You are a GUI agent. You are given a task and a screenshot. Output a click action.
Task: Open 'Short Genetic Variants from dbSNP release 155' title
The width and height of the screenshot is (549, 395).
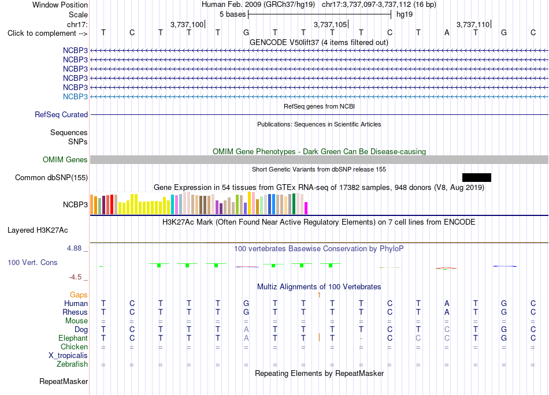tap(319, 169)
